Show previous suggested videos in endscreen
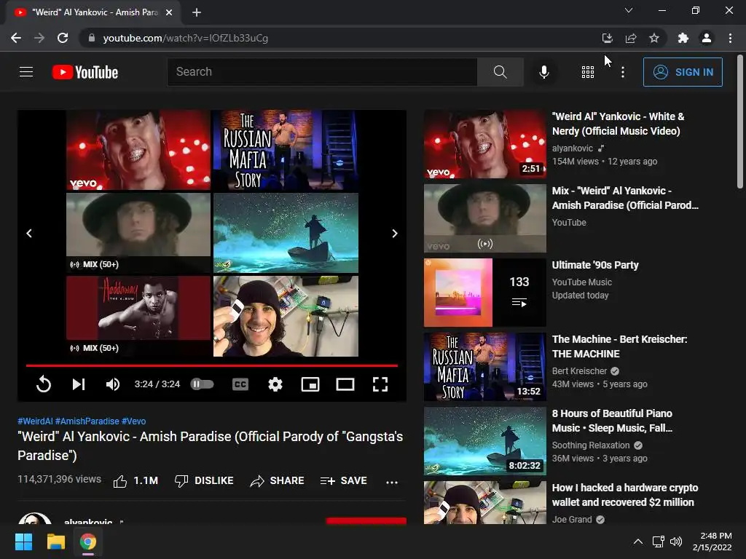 click(x=29, y=234)
